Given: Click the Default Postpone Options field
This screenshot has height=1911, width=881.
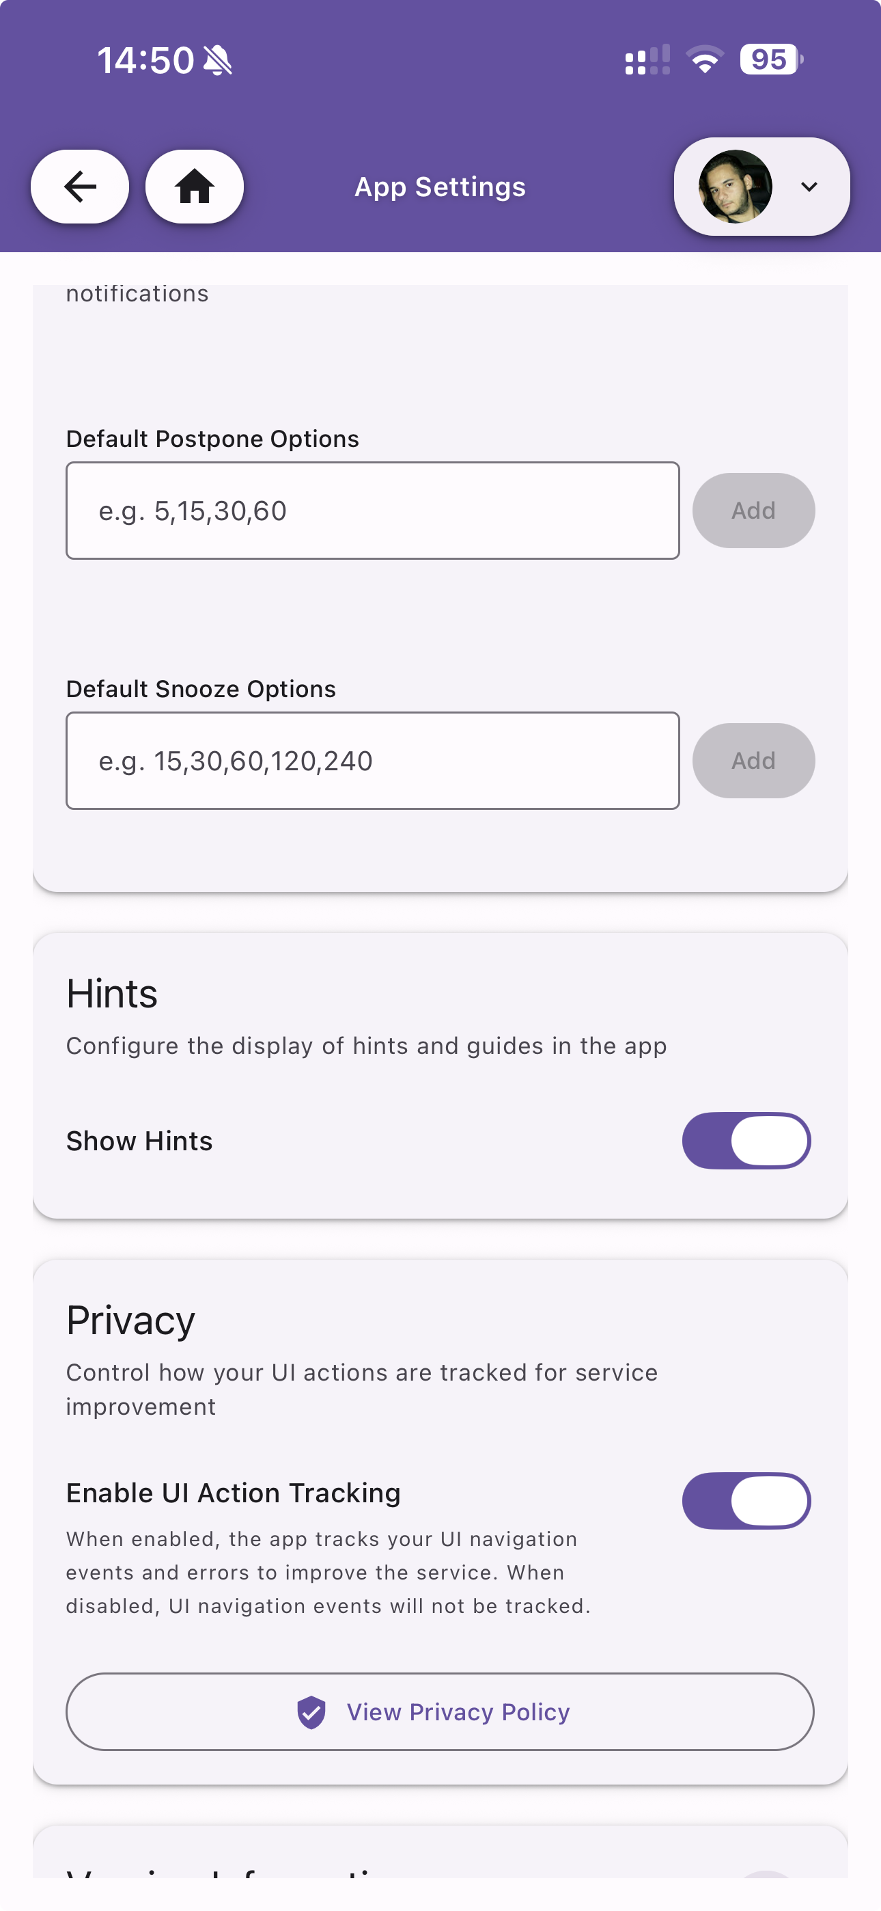Looking at the screenshot, I should [x=372, y=511].
